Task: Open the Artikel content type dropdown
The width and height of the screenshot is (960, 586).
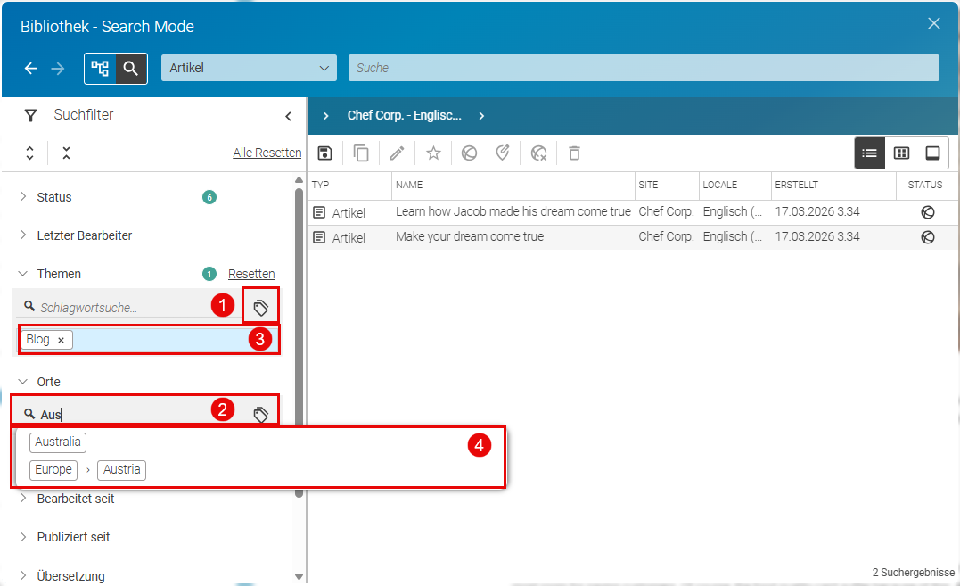Action: tap(250, 68)
